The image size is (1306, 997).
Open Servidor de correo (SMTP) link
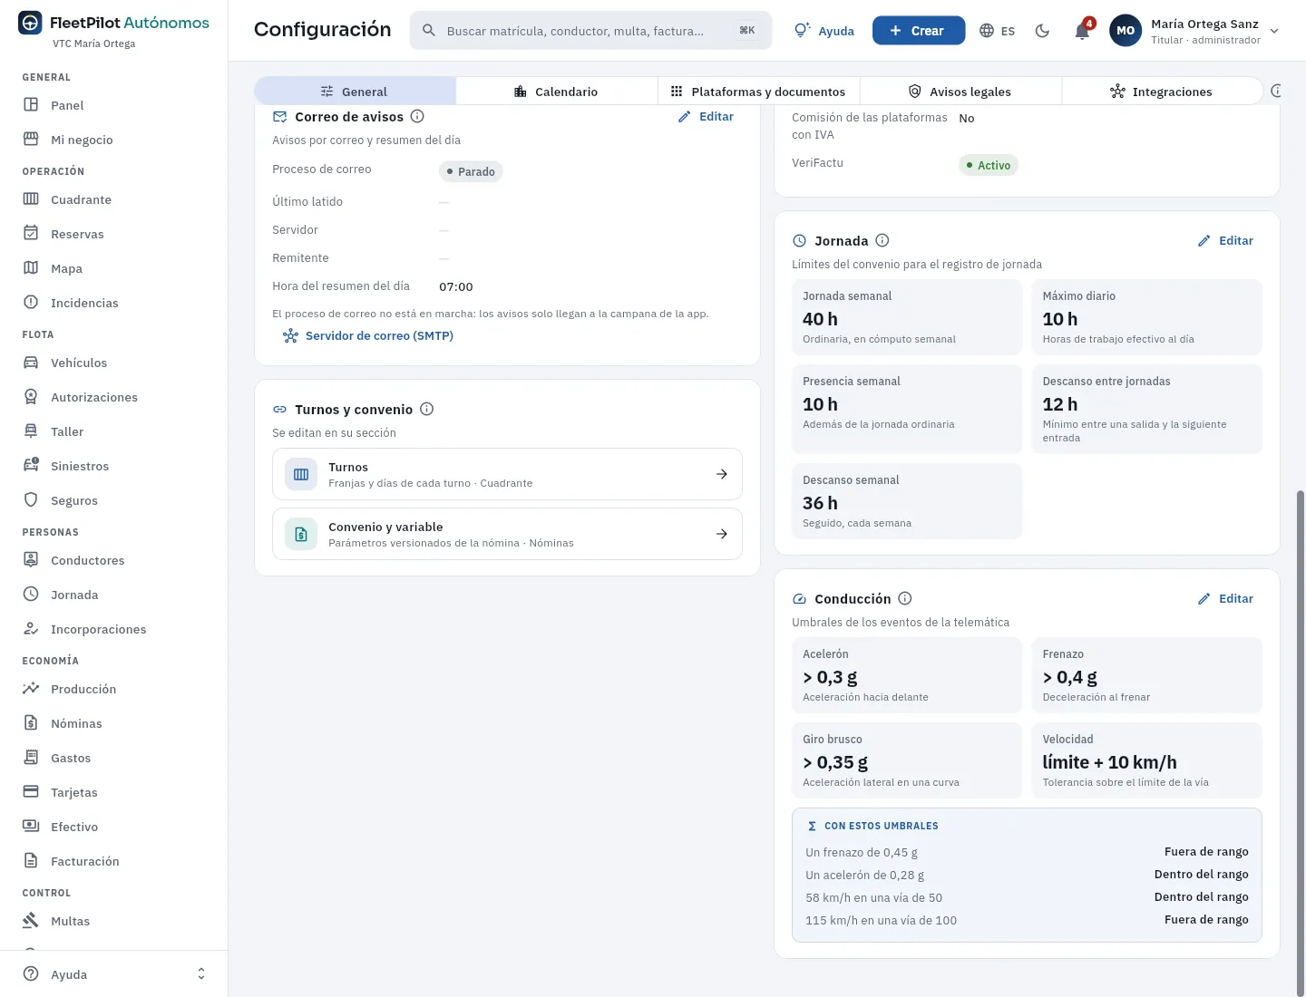(x=368, y=335)
